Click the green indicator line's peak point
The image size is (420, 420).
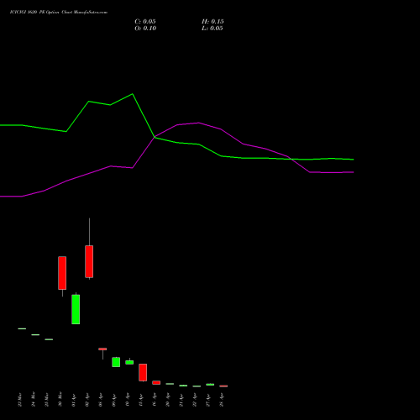(x=133, y=94)
